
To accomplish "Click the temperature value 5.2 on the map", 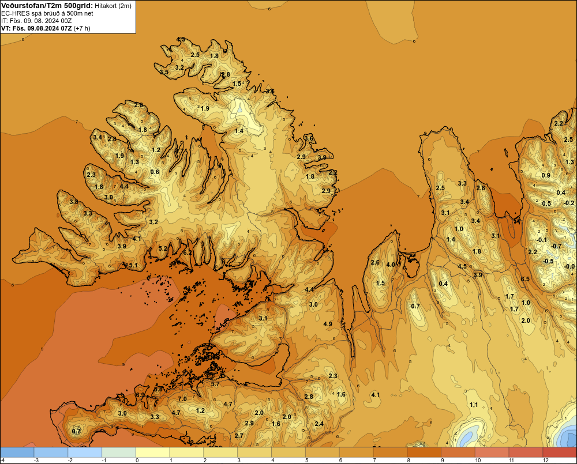I will 163,248.
